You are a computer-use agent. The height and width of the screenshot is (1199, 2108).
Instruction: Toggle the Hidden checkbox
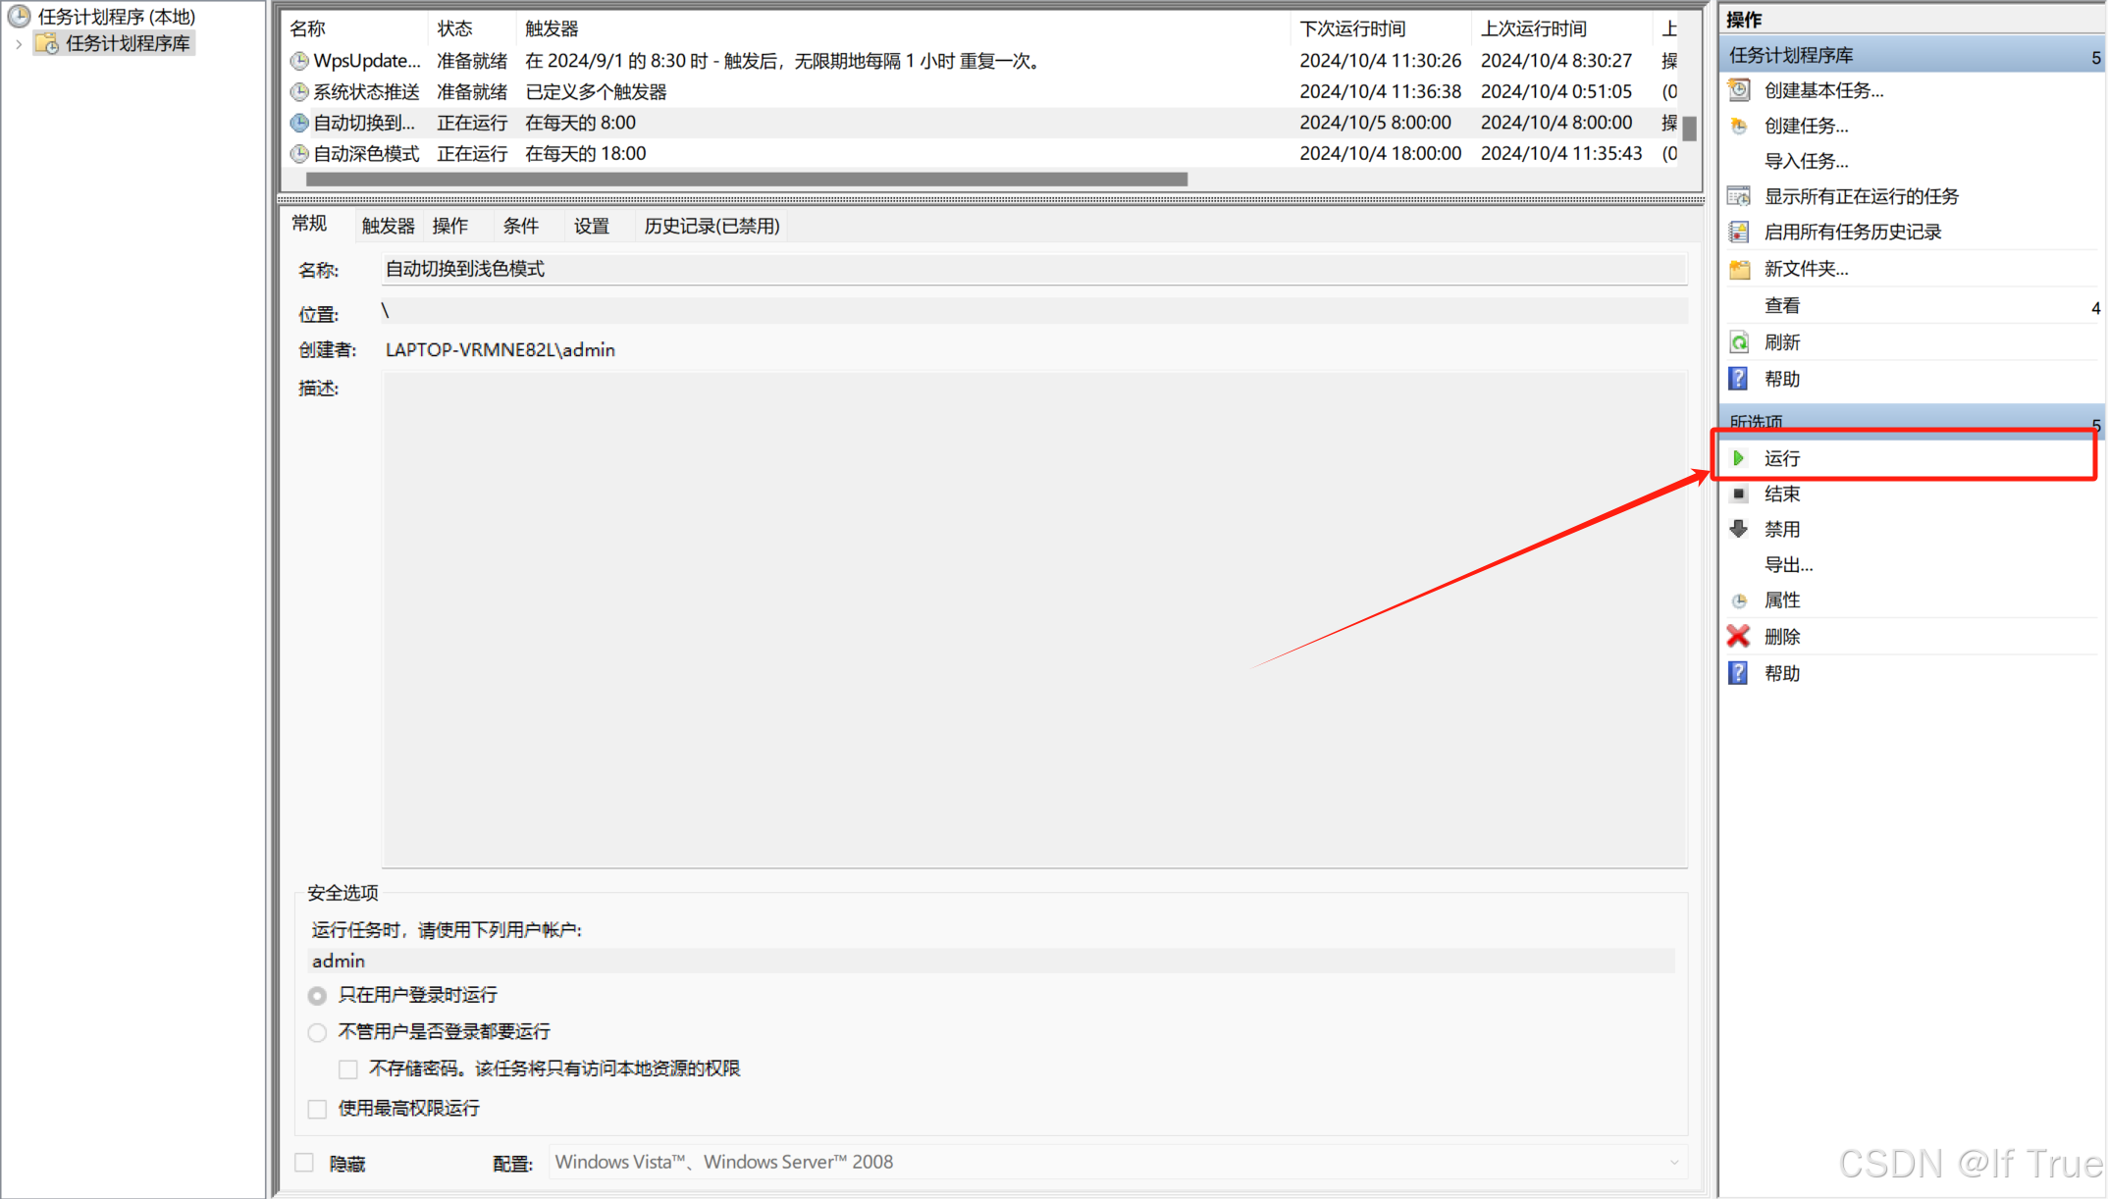pos(304,1163)
